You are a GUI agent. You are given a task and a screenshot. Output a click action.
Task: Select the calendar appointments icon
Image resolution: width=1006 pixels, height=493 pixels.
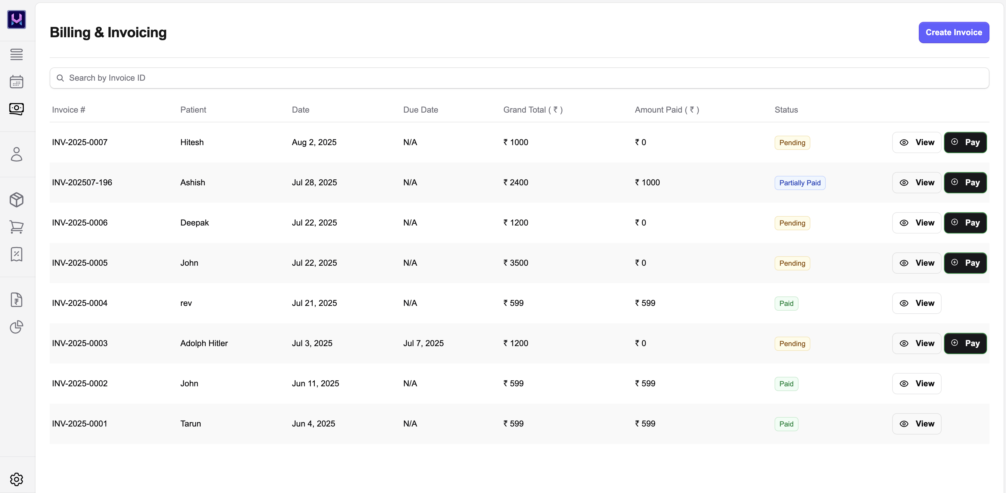[x=16, y=81]
